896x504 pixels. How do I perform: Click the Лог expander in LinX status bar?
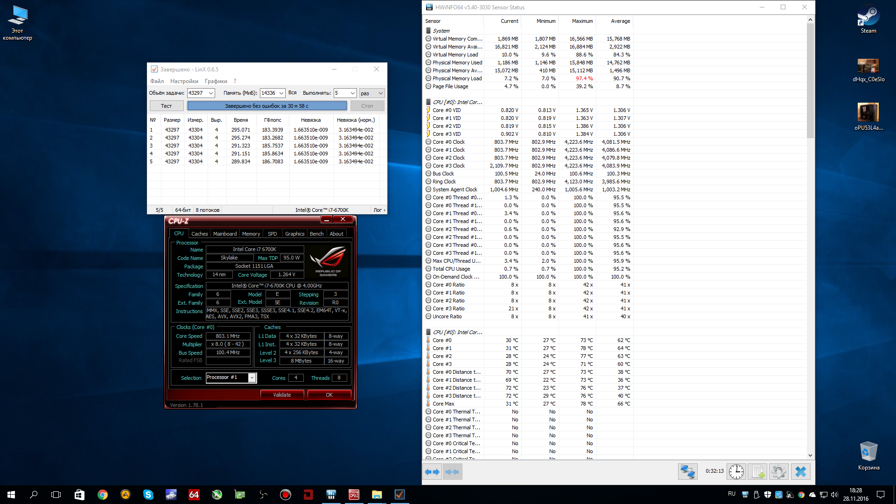click(379, 210)
